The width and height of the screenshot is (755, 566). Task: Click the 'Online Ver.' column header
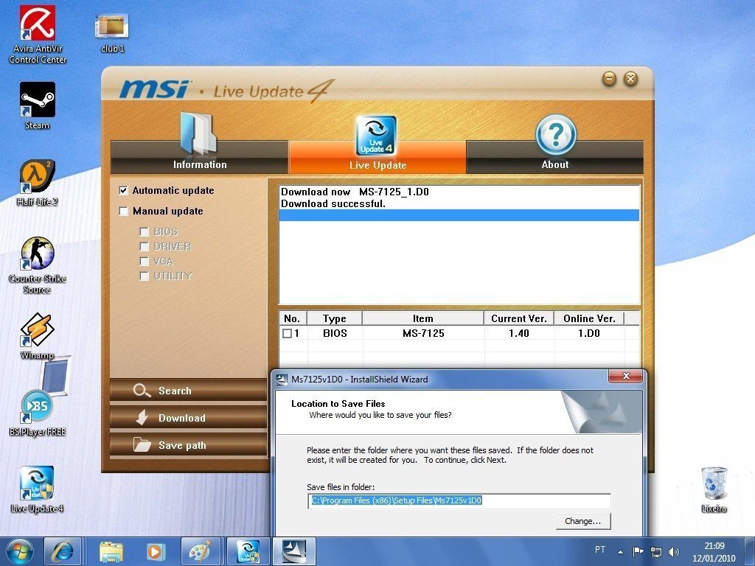tap(589, 318)
